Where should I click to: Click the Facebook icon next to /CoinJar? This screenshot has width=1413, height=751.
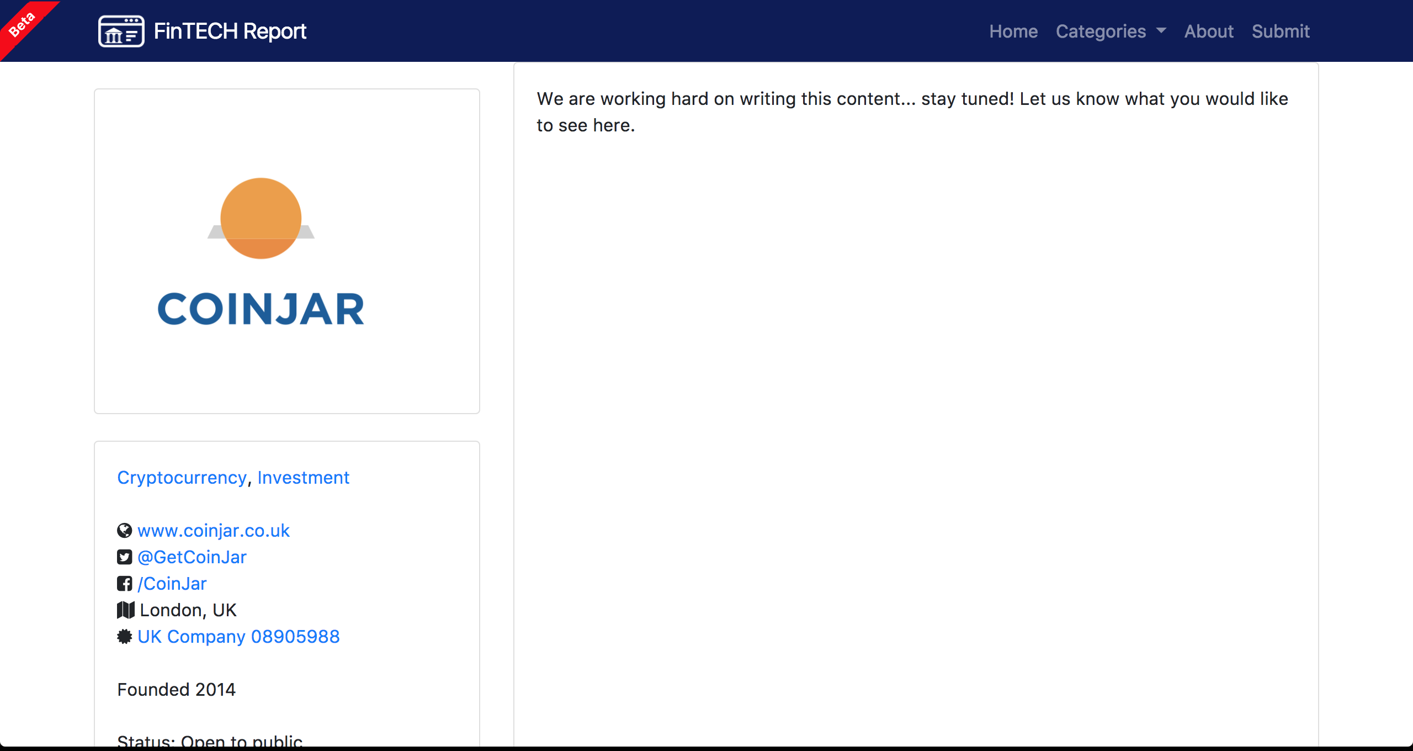tap(125, 584)
